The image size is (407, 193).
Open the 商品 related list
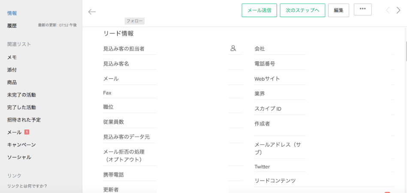[12, 82]
